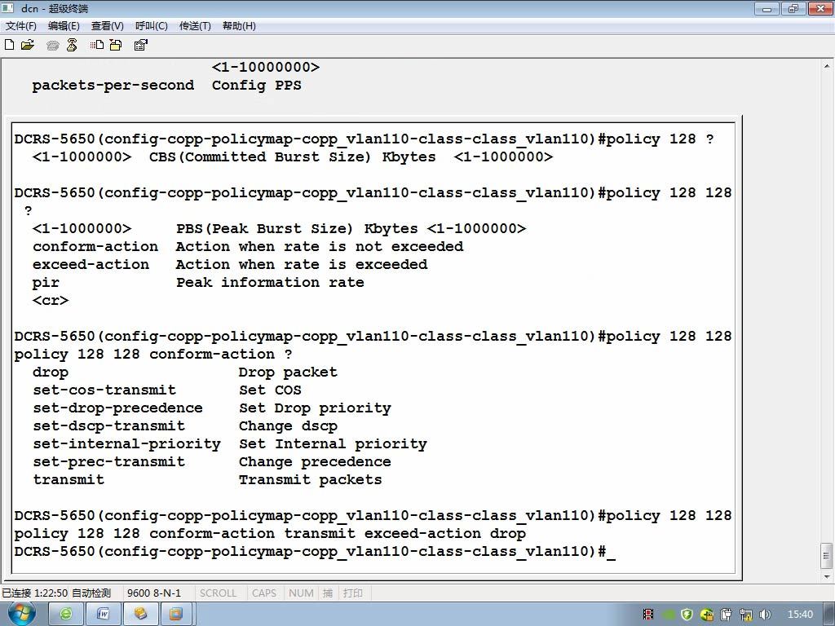This screenshot has height=626, width=835.
Task: Click the Send file toolbar icon
Action: coord(97,45)
